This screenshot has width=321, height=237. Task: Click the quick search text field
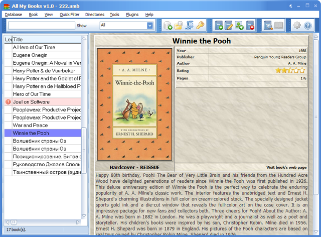click(x=42, y=26)
